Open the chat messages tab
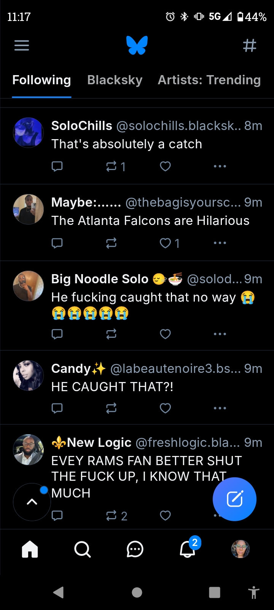This screenshot has width=274, height=610. tap(135, 549)
